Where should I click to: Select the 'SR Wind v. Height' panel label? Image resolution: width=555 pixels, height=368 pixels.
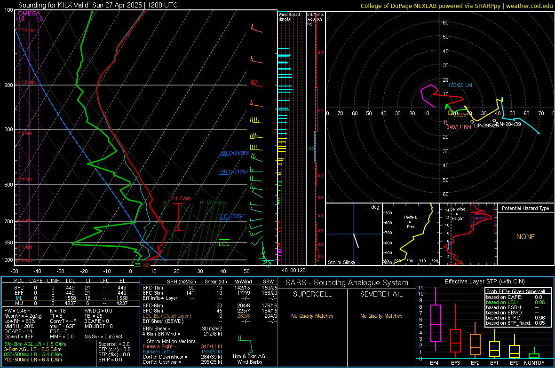tap(458, 214)
